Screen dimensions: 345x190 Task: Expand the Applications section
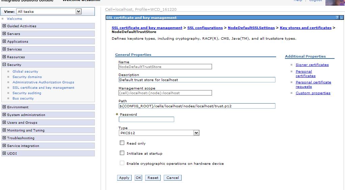4,41
